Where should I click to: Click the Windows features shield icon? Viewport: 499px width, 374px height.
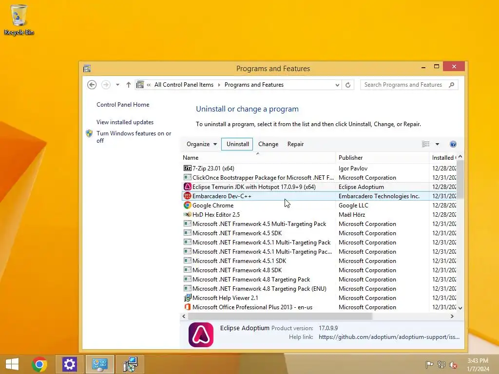[x=89, y=133]
